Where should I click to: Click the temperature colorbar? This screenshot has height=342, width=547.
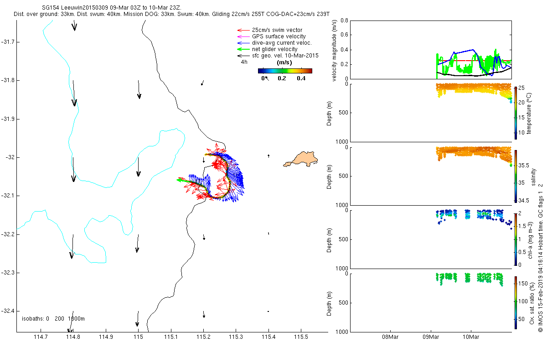[x=516, y=112]
